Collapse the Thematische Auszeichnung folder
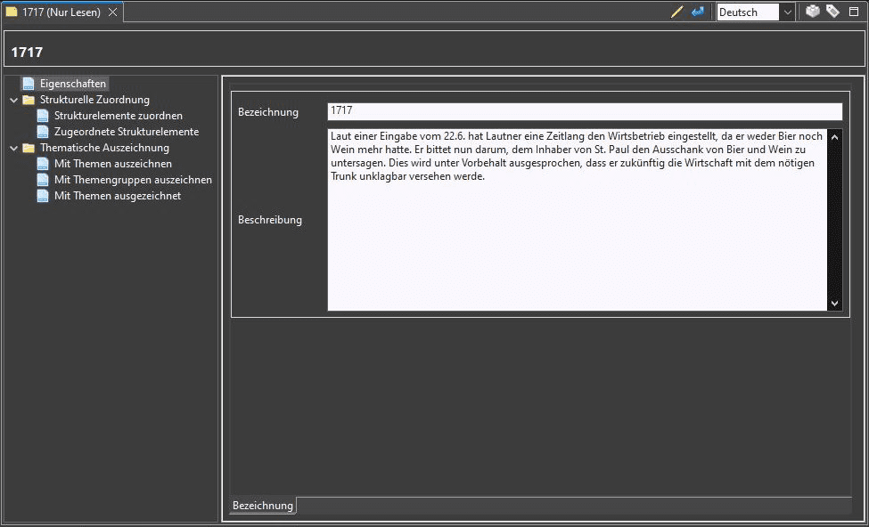This screenshot has width=869, height=527. pos(14,149)
